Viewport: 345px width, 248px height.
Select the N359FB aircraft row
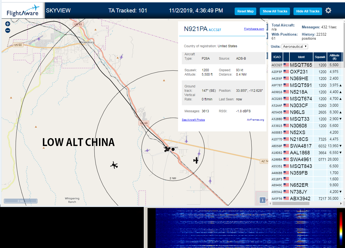[307, 173]
